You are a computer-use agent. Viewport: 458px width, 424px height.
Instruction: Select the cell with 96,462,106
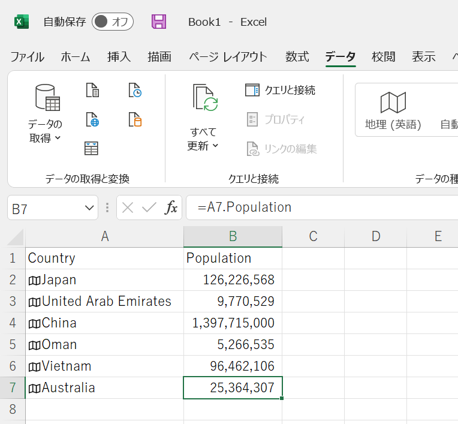pos(233,366)
